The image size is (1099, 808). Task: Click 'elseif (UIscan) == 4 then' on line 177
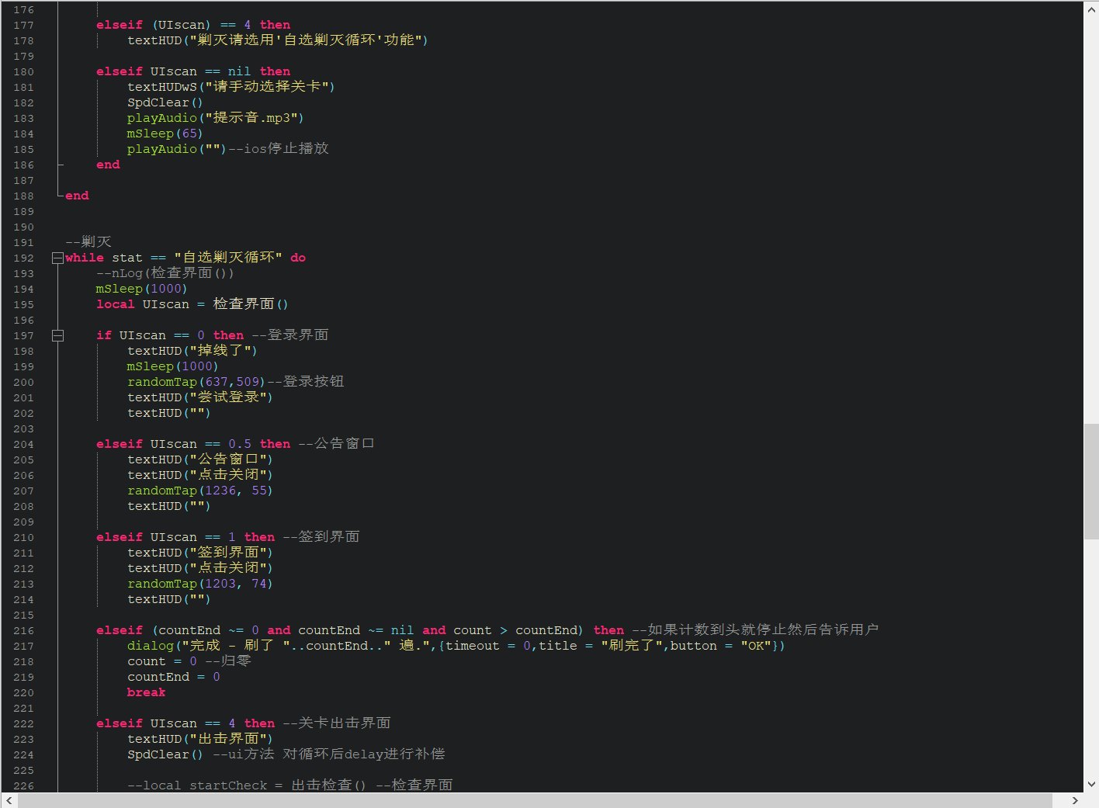(x=193, y=25)
